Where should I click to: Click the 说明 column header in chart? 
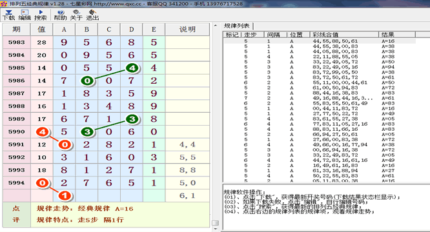point(188,29)
